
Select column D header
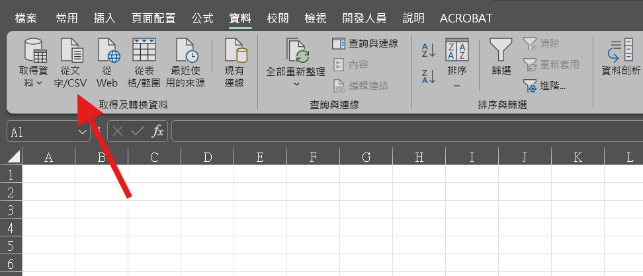(x=207, y=157)
